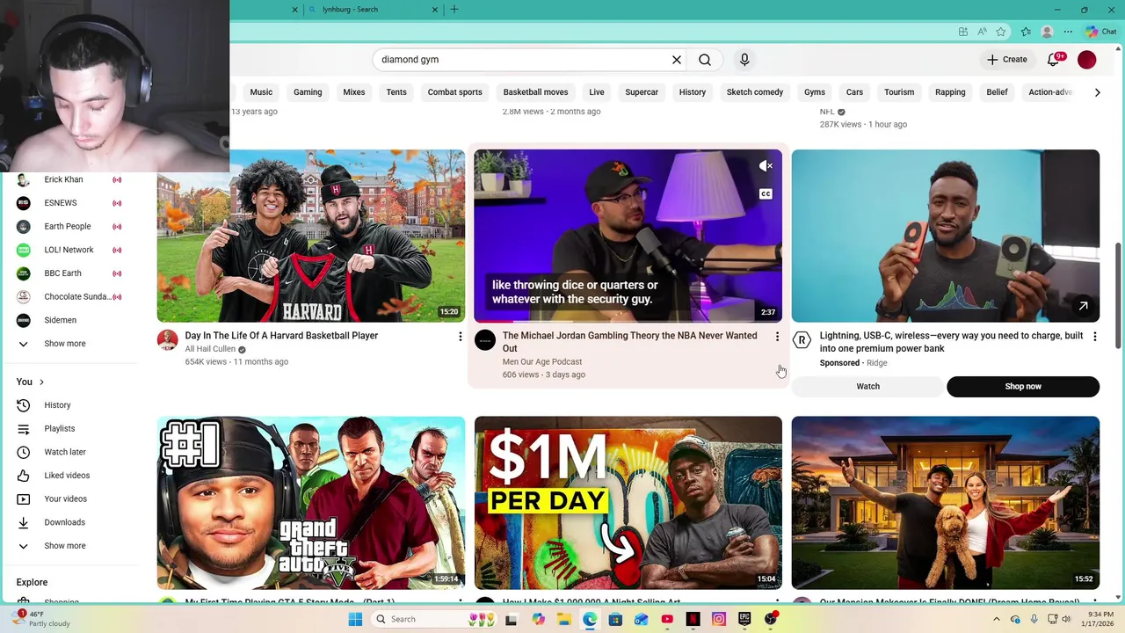Open the browser Settings and more menu
Screen dimensions: 1125x633
click(1068, 32)
